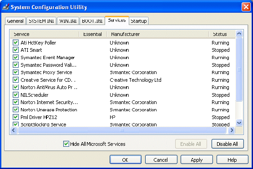Click the horizontal scrollbar left arrow

14,130
